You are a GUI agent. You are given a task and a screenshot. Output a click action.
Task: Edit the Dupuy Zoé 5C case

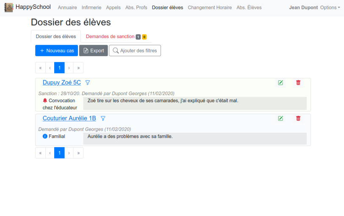click(x=280, y=83)
